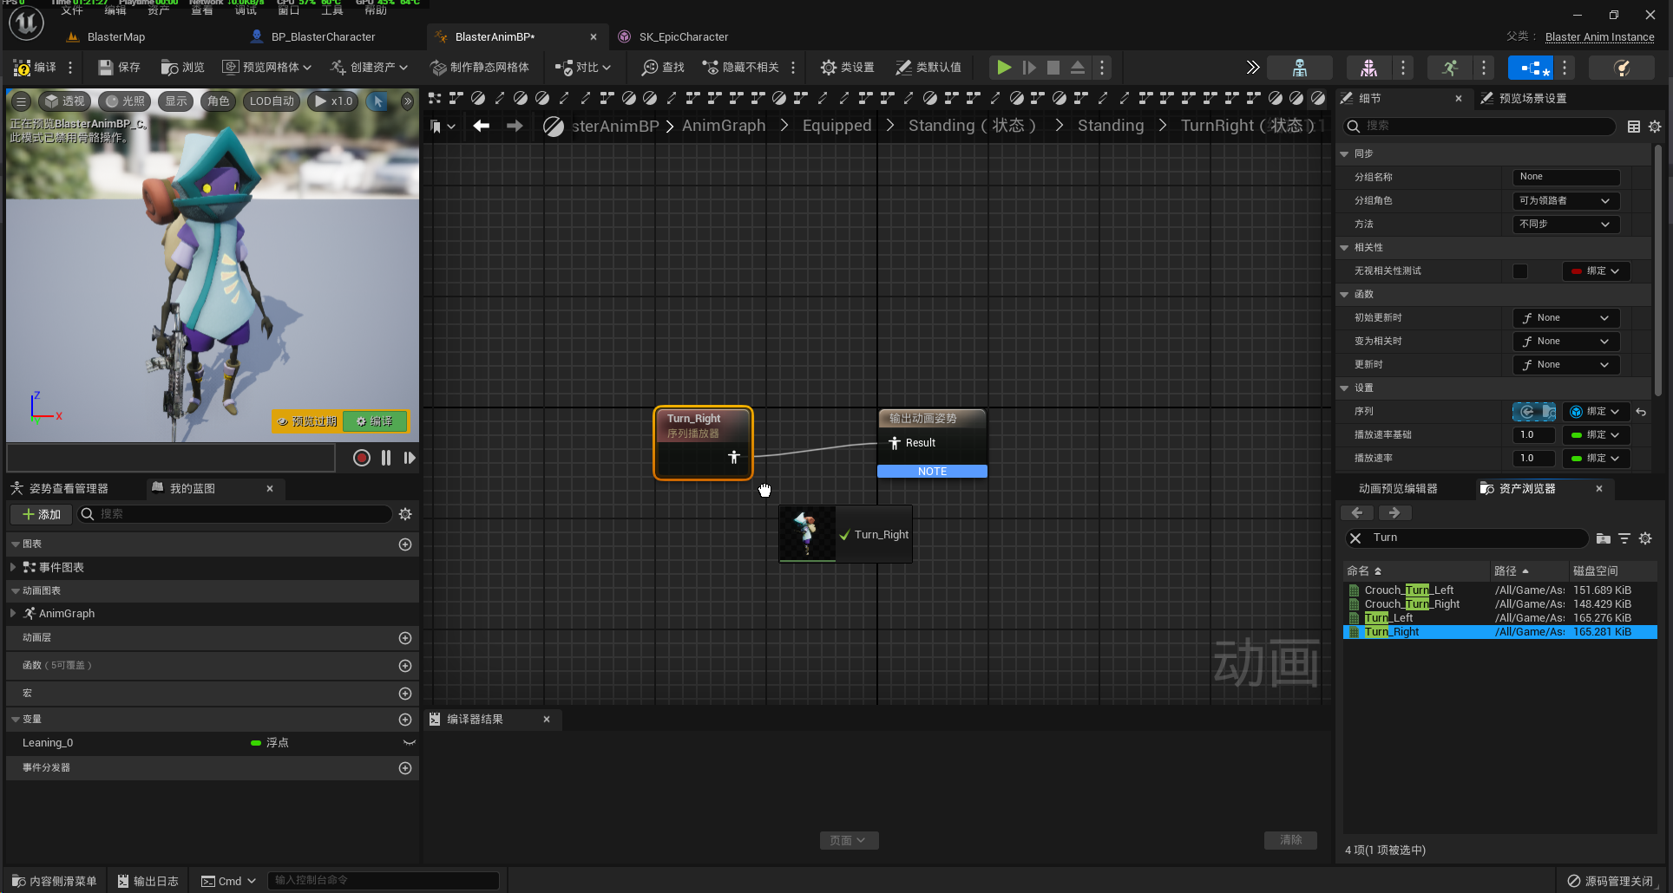The width and height of the screenshot is (1673, 893).
Task: Open the Become Relevant function dropdown
Action: point(1565,342)
